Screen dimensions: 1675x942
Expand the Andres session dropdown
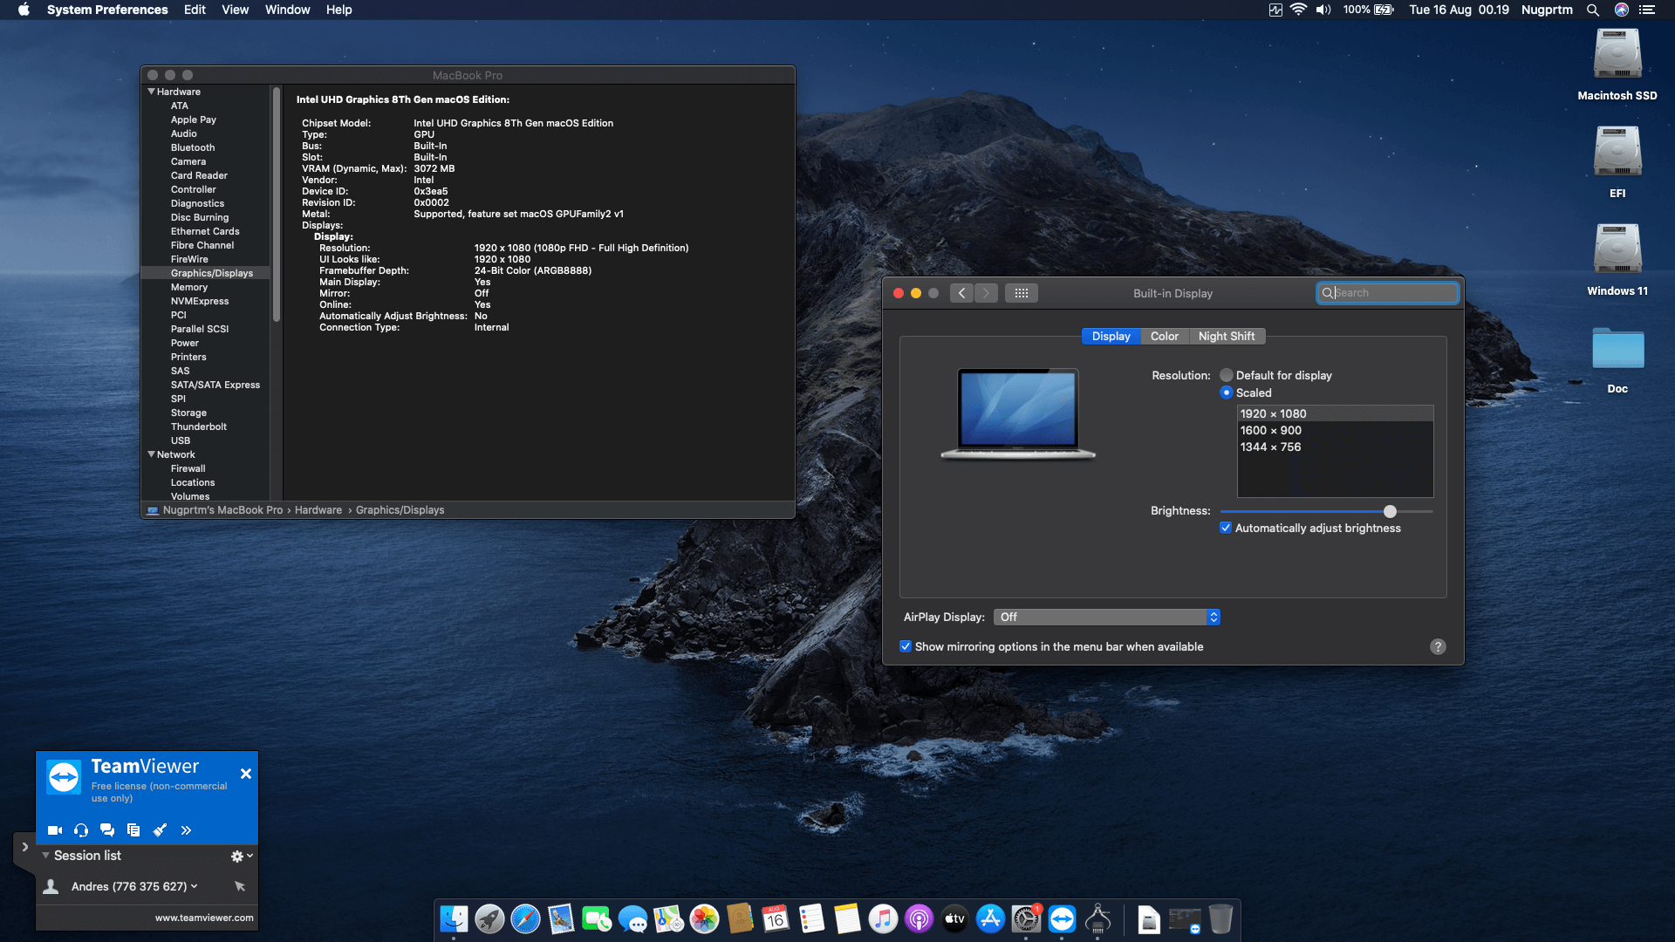(194, 886)
